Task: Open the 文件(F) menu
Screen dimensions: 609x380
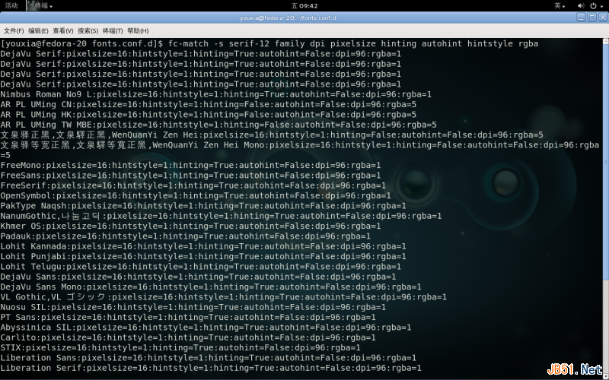Action: tap(14, 30)
